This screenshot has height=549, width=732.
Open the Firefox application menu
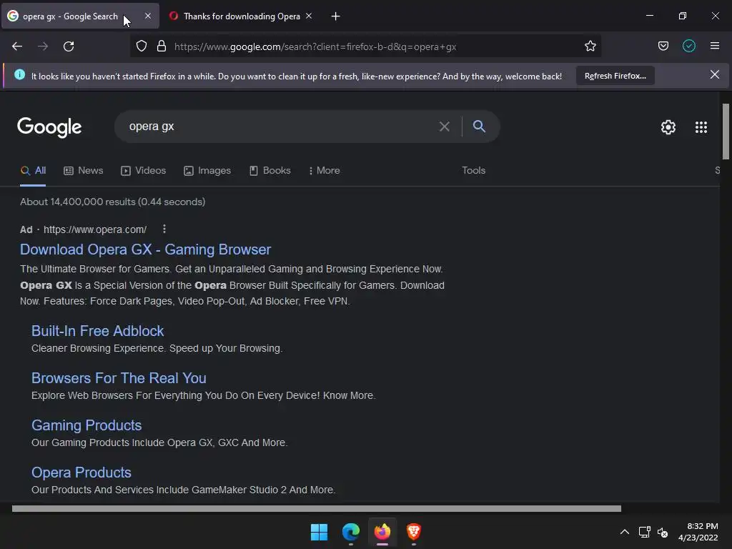[715, 46]
